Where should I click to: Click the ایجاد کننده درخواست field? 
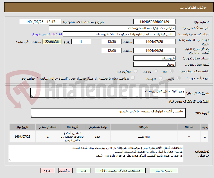click(119, 34)
